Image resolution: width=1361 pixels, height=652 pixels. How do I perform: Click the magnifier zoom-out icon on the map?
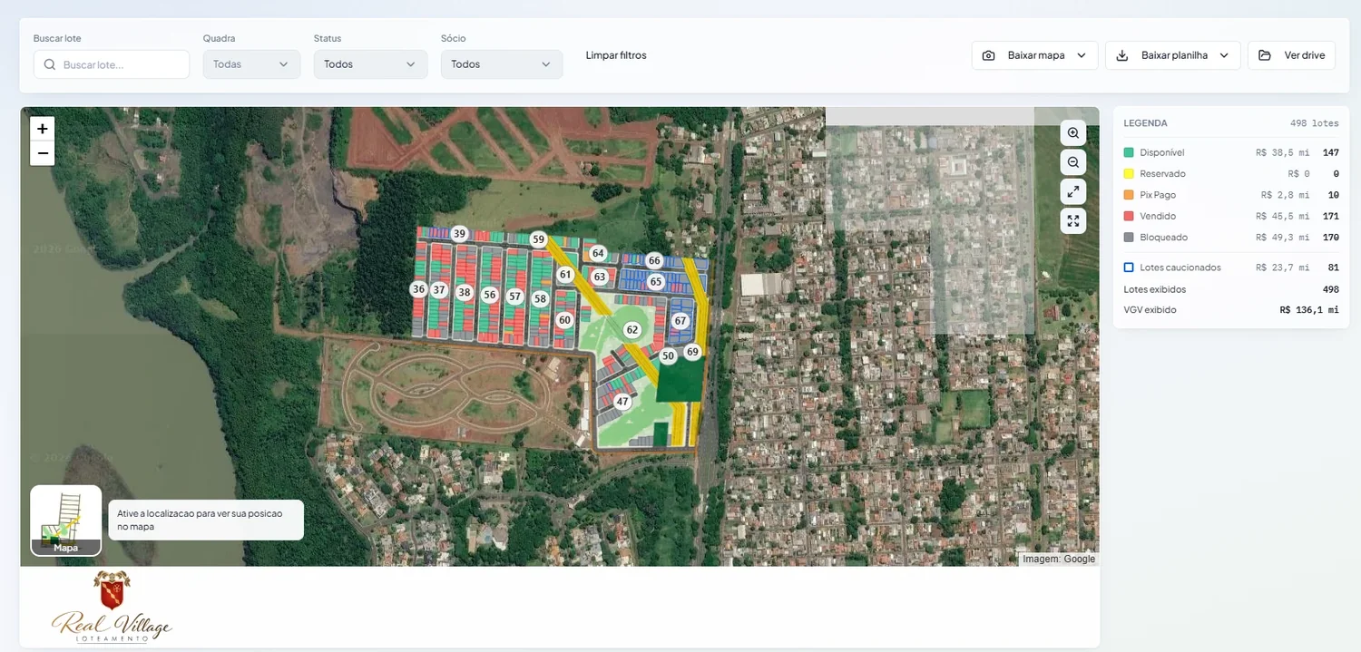[x=1073, y=162]
